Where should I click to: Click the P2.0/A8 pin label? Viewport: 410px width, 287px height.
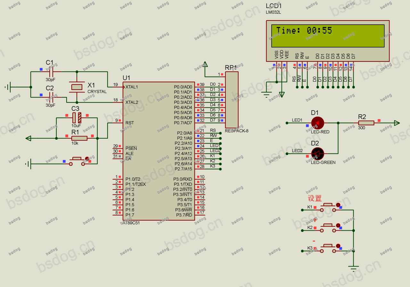tap(184, 133)
